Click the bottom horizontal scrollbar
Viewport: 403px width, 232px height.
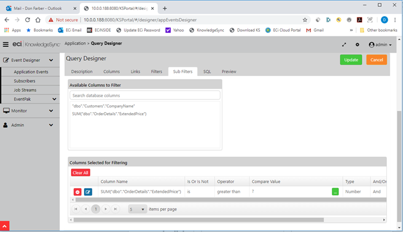coord(199,220)
